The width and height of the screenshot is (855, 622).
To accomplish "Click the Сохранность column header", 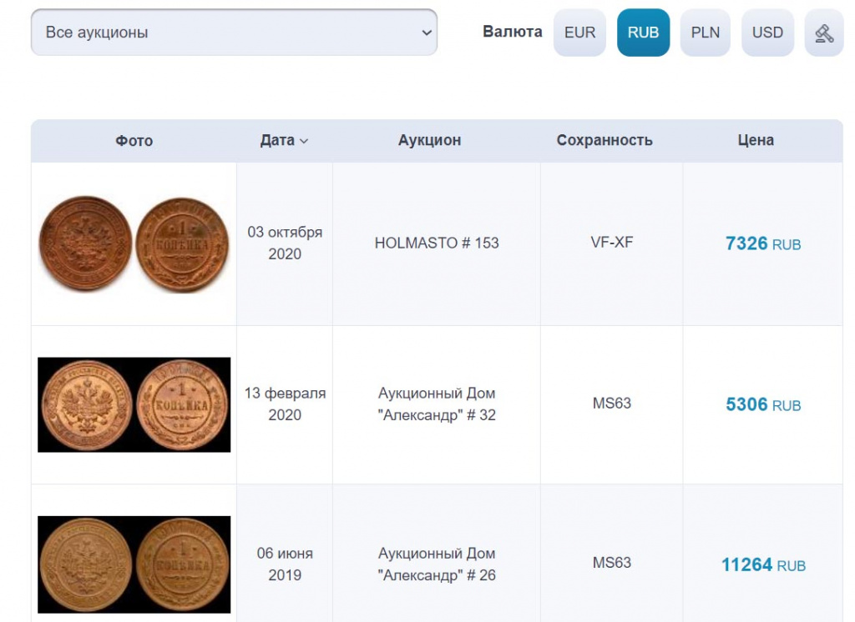I will (x=605, y=140).
